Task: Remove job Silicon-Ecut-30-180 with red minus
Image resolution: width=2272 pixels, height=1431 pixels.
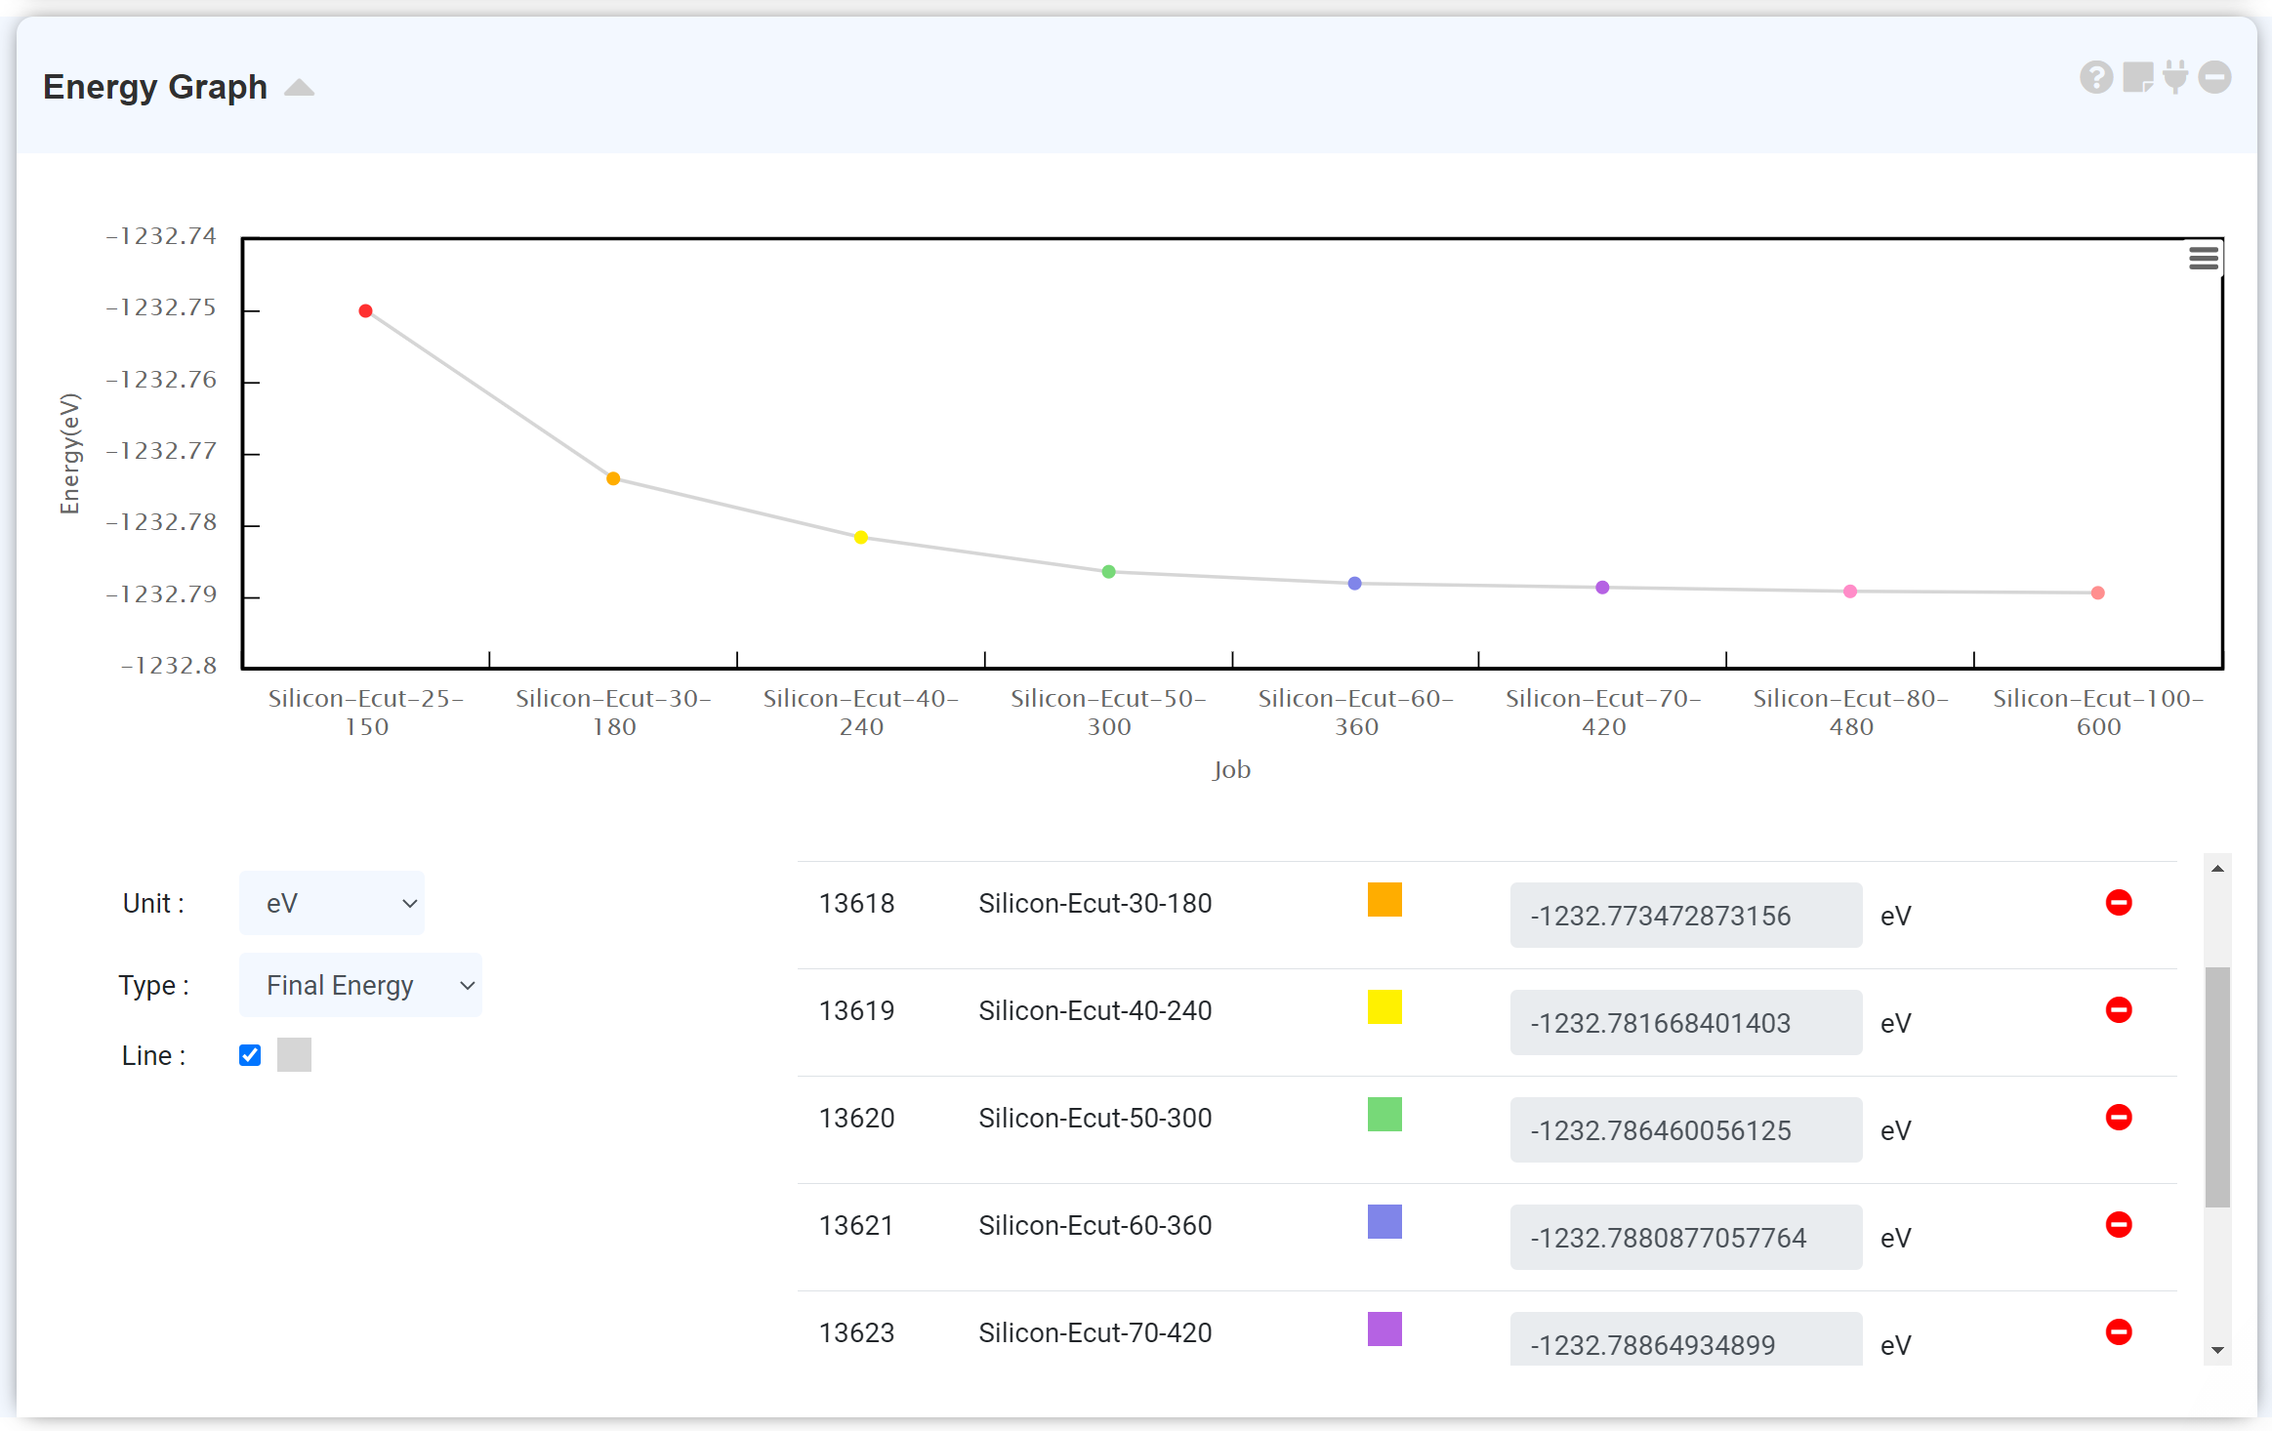Action: click(x=2118, y=903)
